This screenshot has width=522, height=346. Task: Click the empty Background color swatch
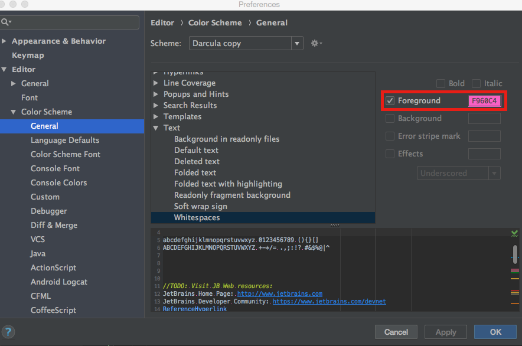click(x=484, y=118)
